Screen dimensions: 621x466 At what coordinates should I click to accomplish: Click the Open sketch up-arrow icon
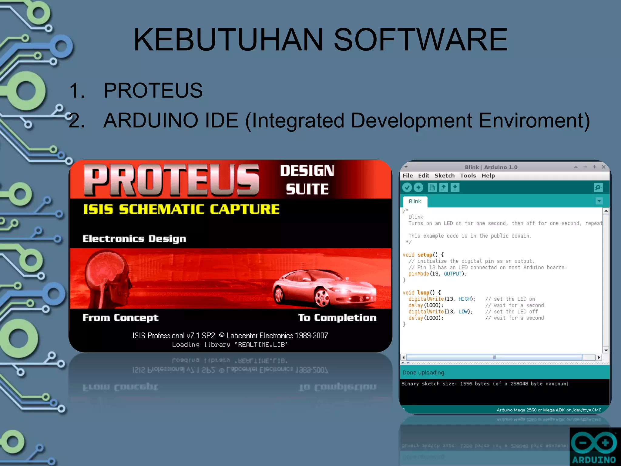pyautogui.click(x=444, y=187)
